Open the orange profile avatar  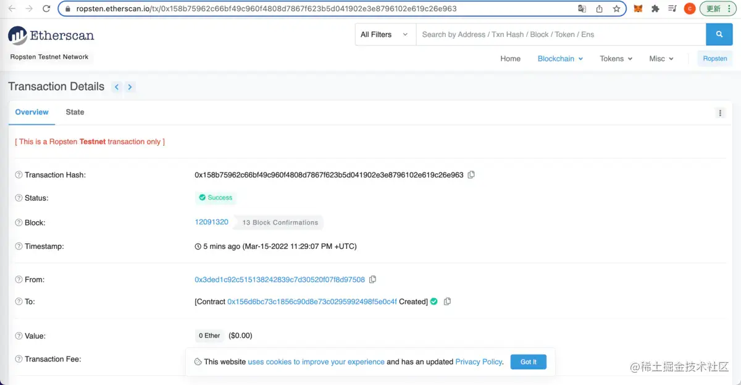pos(690,9)
